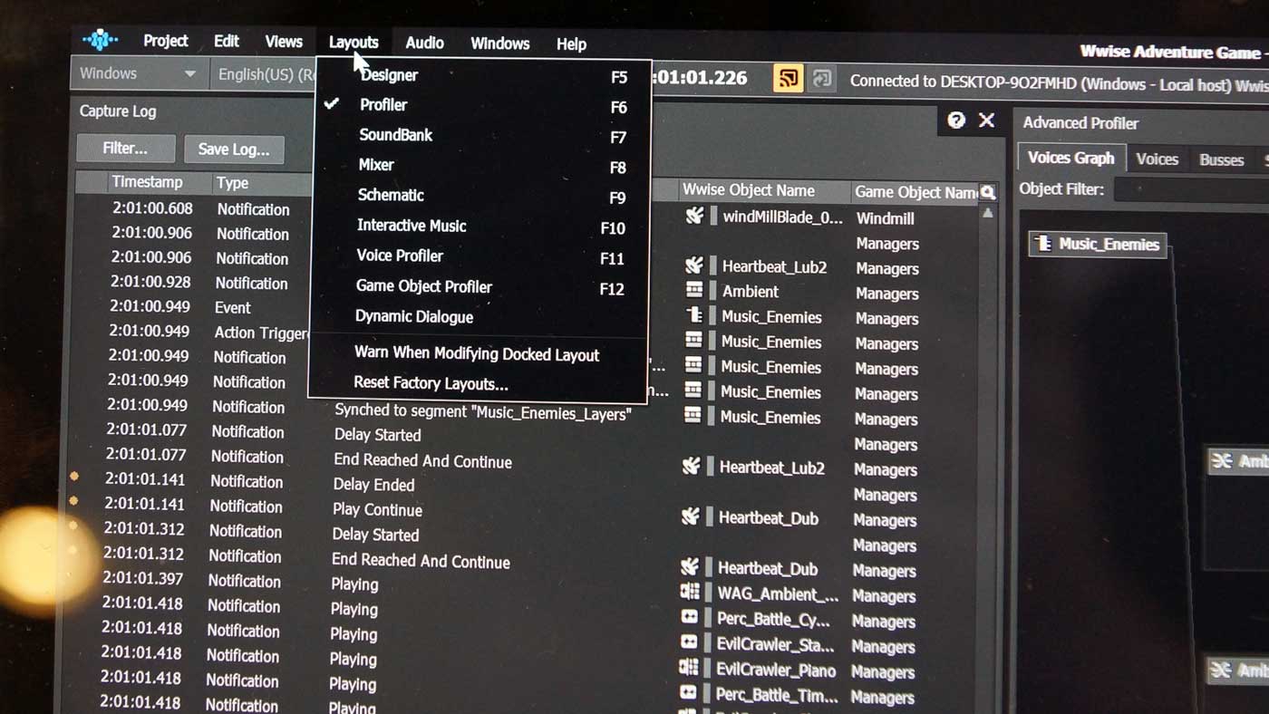The width and height of the screenshot is (1269, 714).
Task: Click Reset Factory Layouts menu item
Action: (x=431, y=383)
